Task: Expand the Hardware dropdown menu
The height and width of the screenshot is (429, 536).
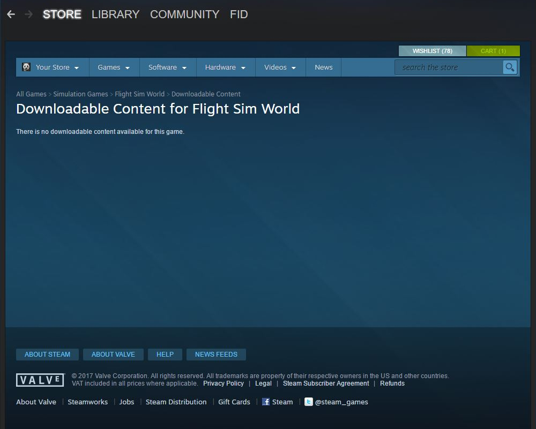Action: coord(225,67)
